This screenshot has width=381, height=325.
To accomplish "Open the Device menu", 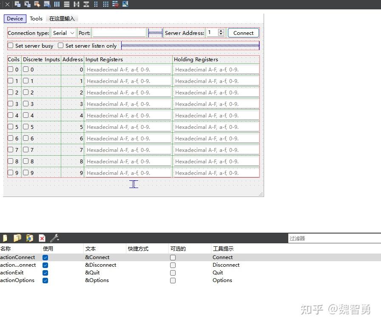I will click(x=15, y=18).
